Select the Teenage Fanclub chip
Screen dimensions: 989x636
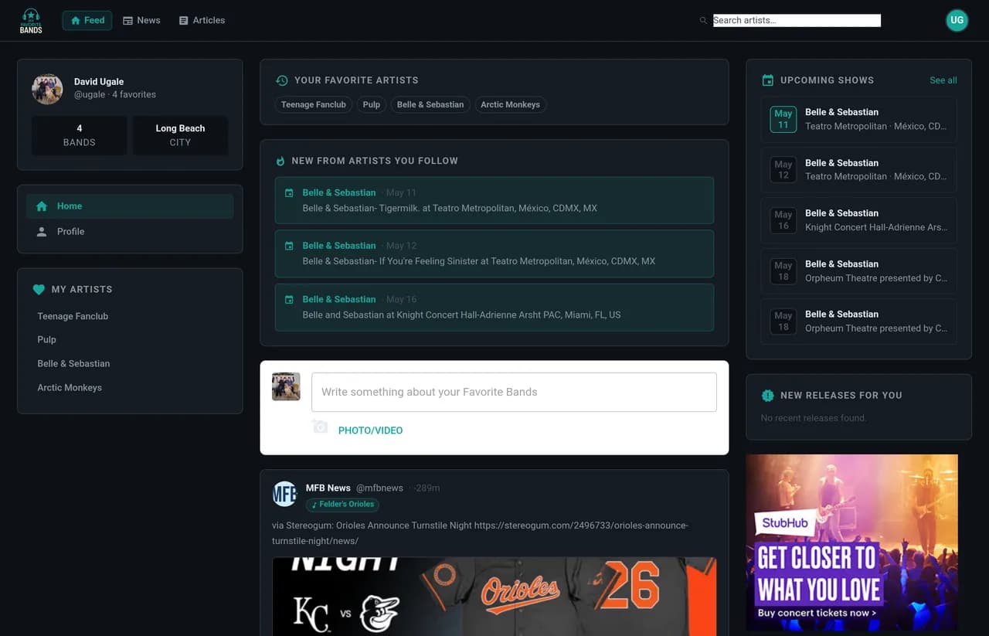click(314, 104)
